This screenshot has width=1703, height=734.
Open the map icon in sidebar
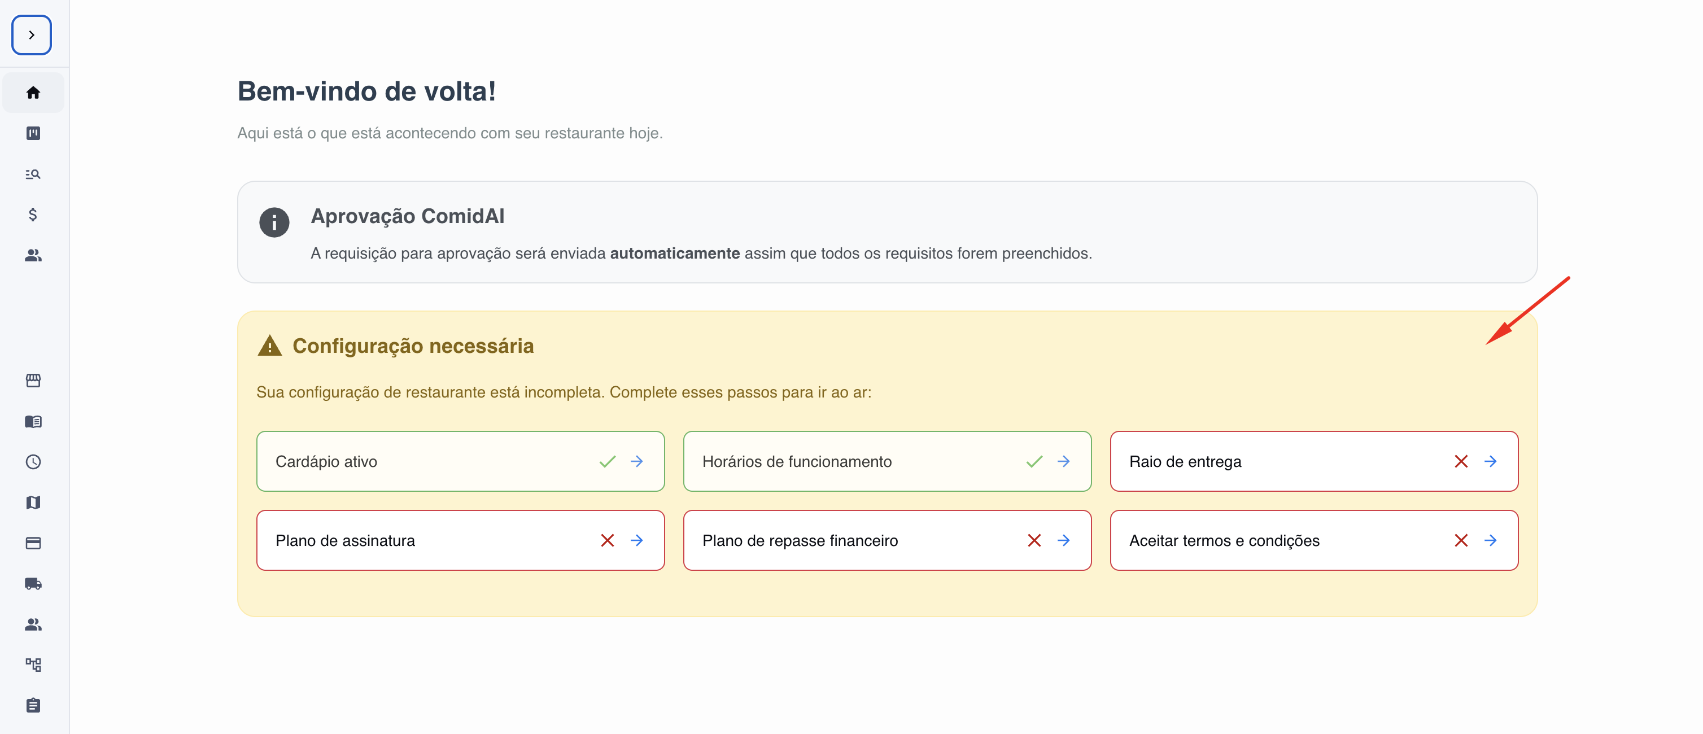click(33, 503)
